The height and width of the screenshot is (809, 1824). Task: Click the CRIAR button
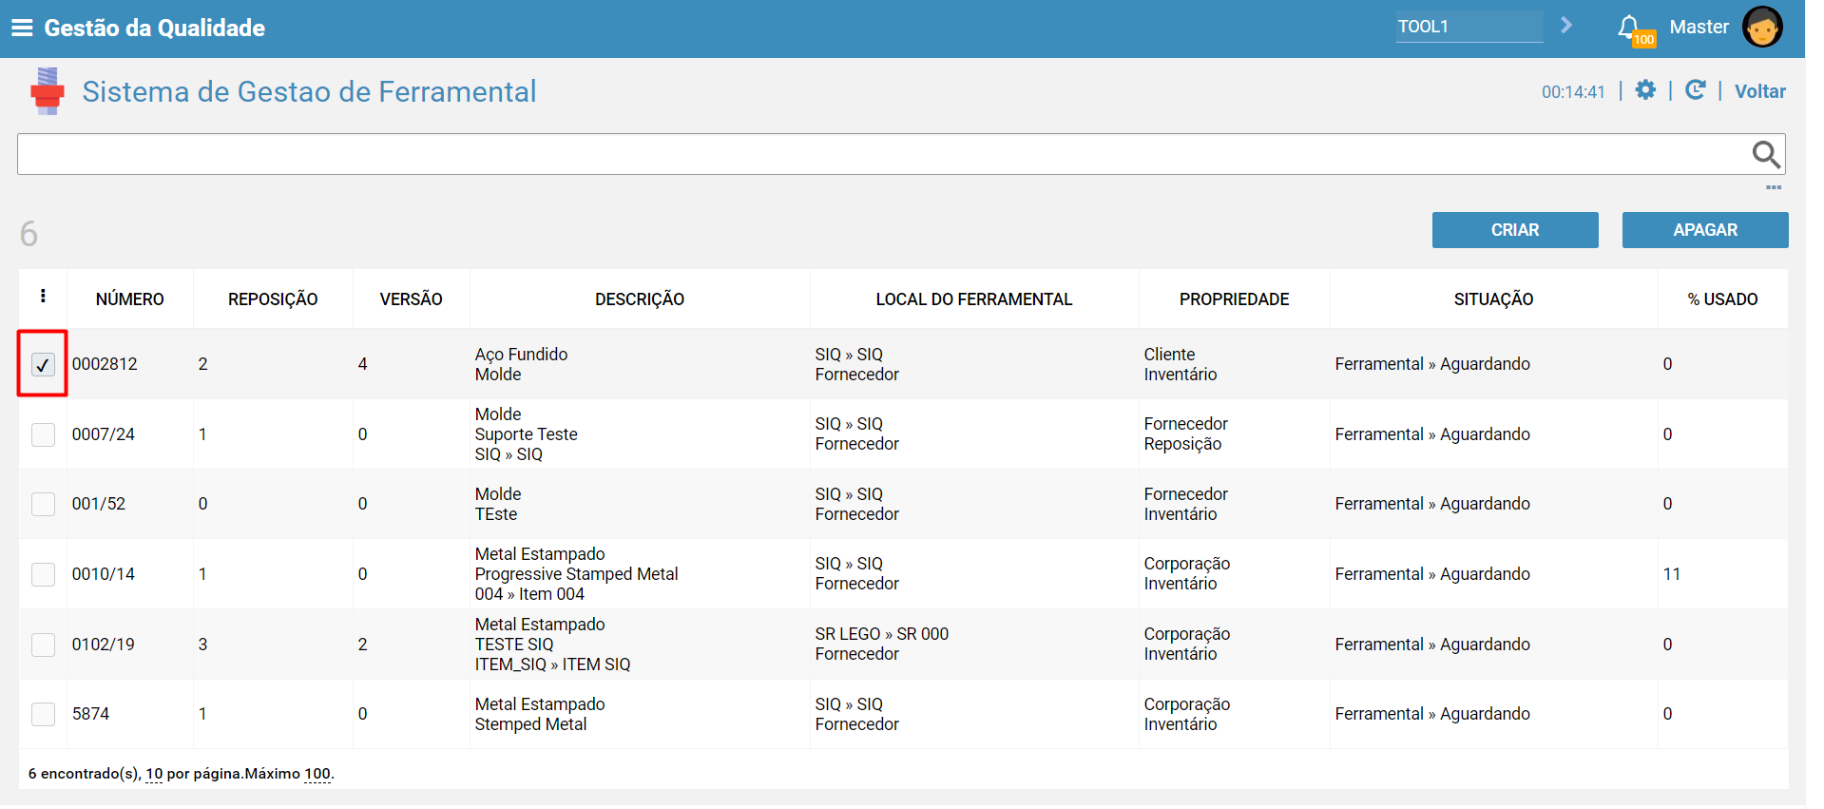pyautogui.click(x=1515, y=230)
